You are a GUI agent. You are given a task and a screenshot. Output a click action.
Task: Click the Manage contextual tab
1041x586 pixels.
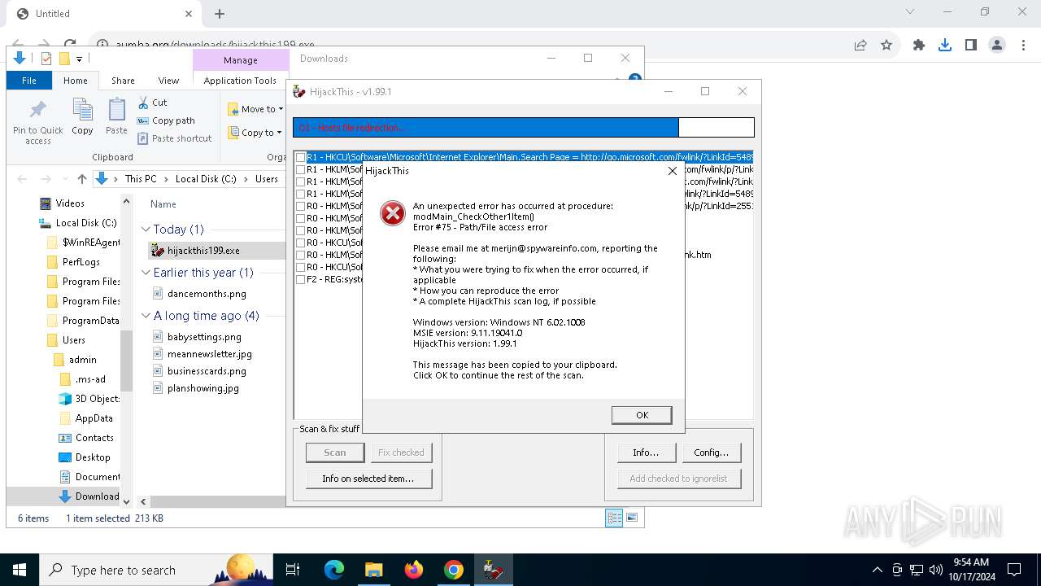click(241, 60)
